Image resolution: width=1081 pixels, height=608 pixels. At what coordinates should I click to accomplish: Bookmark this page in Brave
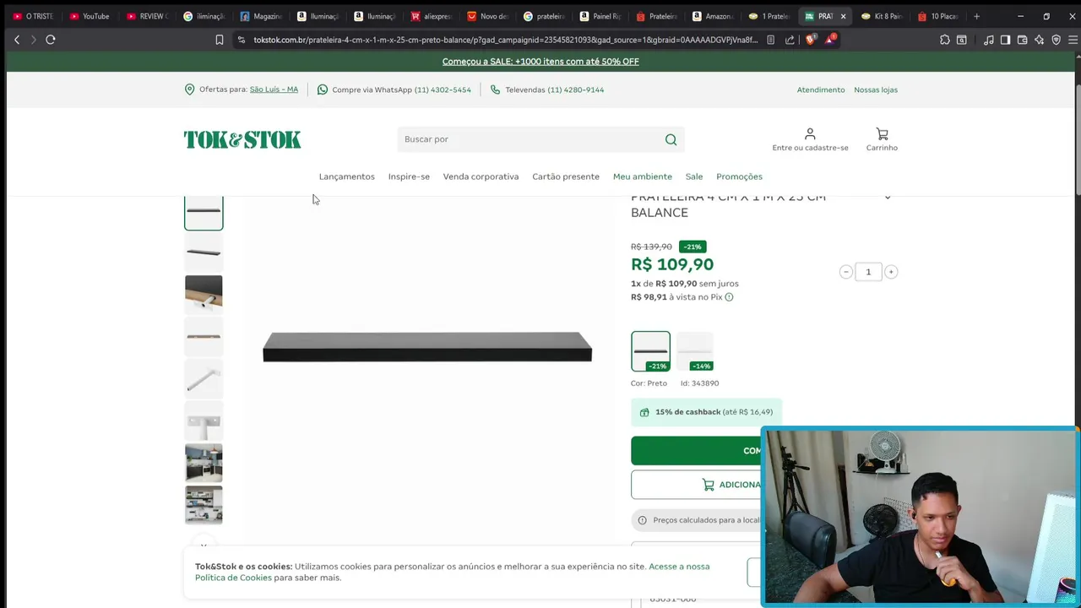[220, 40]
